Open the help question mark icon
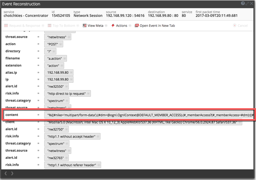The height and width of the screenshot is (180, 256). pos(243,4)
